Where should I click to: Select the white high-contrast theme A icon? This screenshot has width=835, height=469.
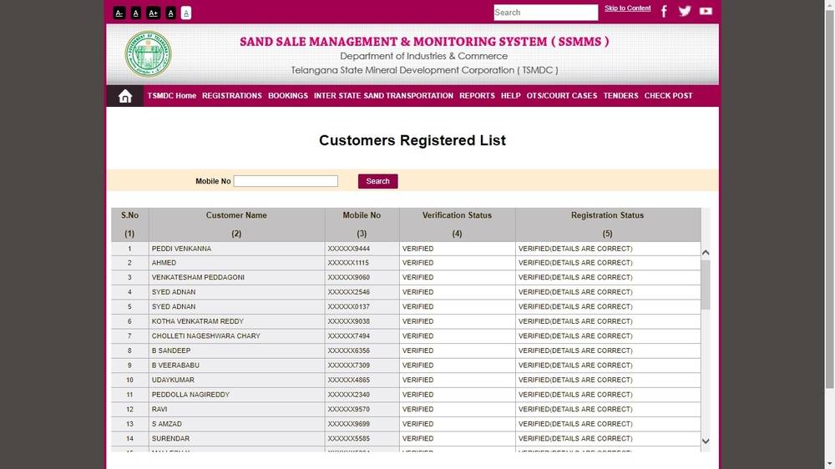click(186, 13)
